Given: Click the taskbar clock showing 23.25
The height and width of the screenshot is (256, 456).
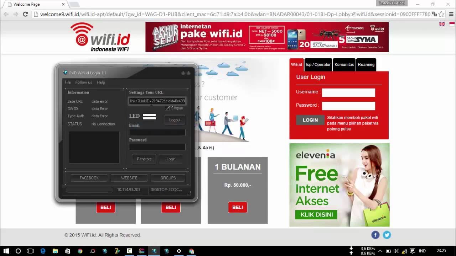Looking at the screenshot, I should pos(441,251).
